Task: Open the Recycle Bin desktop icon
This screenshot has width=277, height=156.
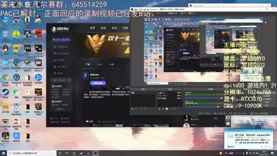Action: coord(5,34)
